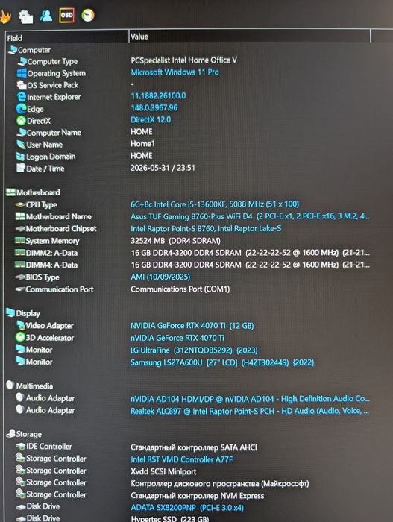The image size is (393, 522).
Task: Select the OS Service Pack row
Action: click(53, 85)
